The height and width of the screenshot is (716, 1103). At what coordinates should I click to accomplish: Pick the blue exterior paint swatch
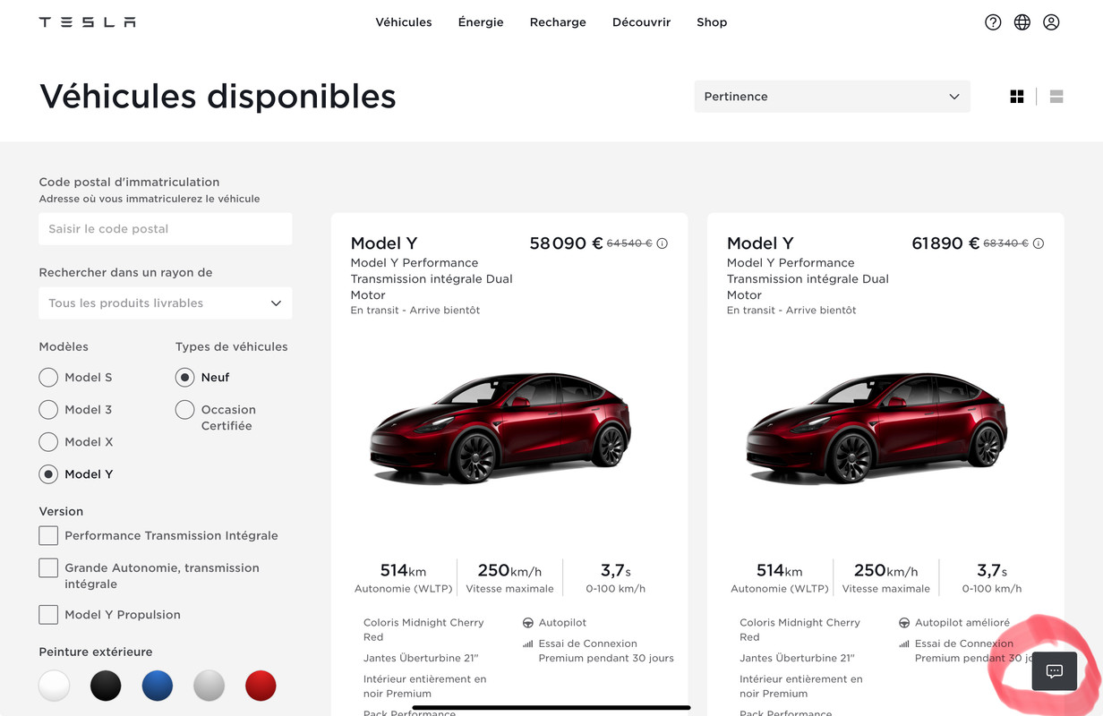[158, 686]
